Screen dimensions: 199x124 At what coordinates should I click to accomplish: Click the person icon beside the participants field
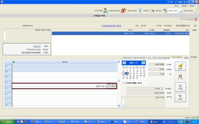click(162, 89)
